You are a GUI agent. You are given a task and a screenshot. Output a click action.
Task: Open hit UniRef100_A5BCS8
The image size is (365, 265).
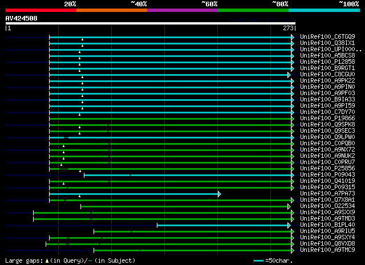pyautogui.click(x=327, y=56)
